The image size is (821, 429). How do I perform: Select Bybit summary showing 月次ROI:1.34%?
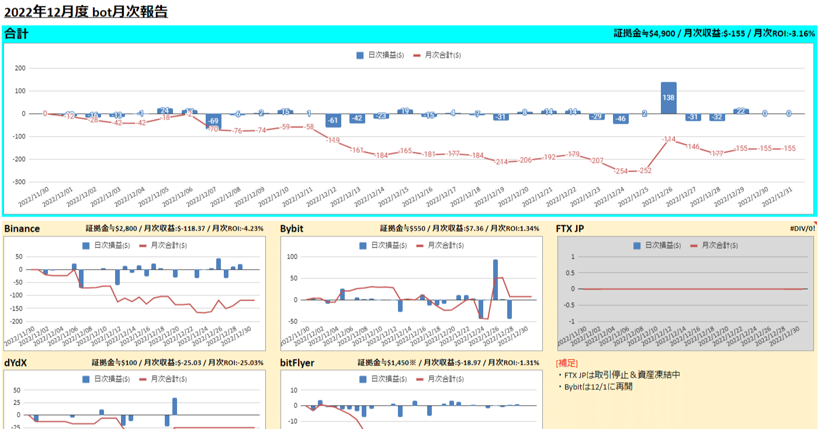coord(460,229)
